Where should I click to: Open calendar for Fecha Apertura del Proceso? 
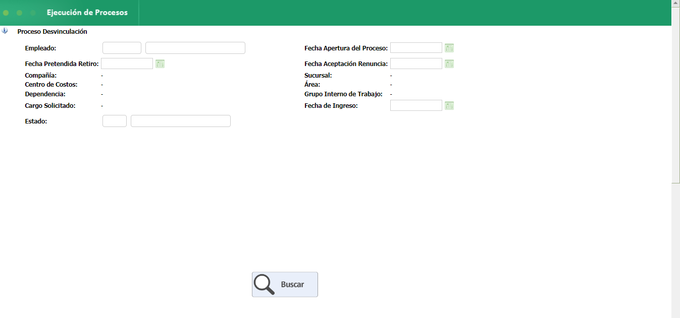pos(449,48)
